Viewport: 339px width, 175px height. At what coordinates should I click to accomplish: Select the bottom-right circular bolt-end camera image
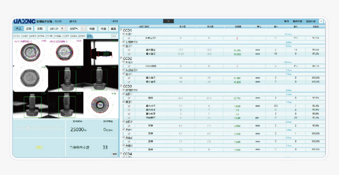[101, 104]
